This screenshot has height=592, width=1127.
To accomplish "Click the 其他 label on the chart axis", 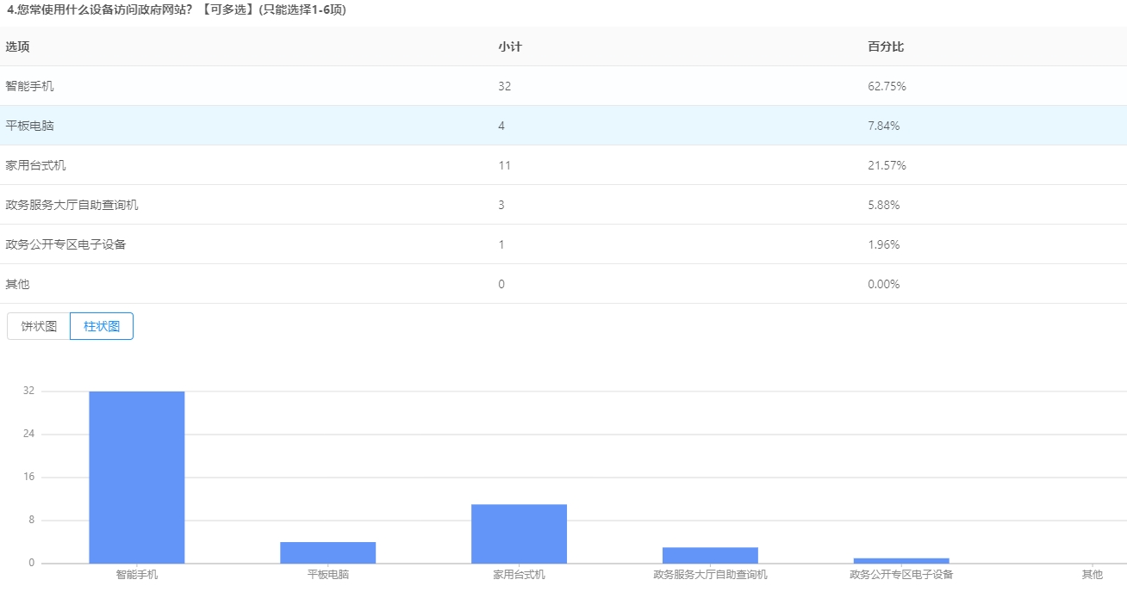I will pyautogui.click(x=1092, y=574).
